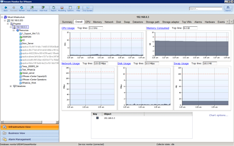Screen dimensions: 234x146
Task: Collapse the 192.168.0.3 host node
Action: (x=11, y=27)
